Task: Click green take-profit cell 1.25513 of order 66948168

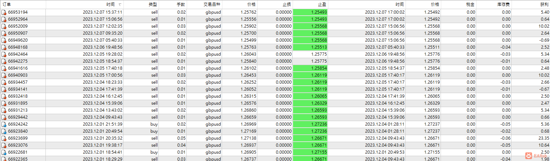Action: pos(310,47)
